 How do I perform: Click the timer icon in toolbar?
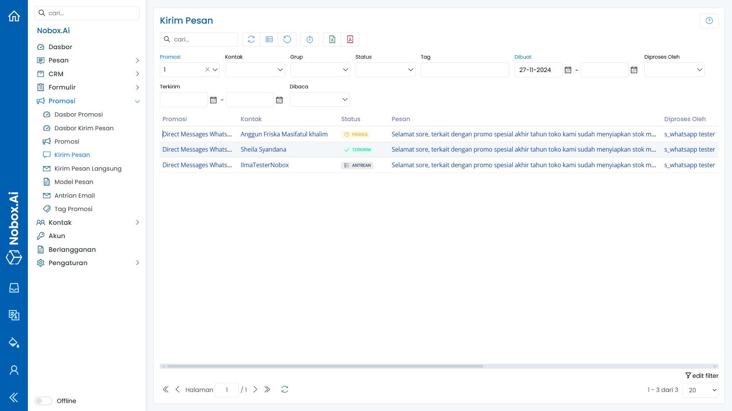pyautogui.click(x=309, y=39)
